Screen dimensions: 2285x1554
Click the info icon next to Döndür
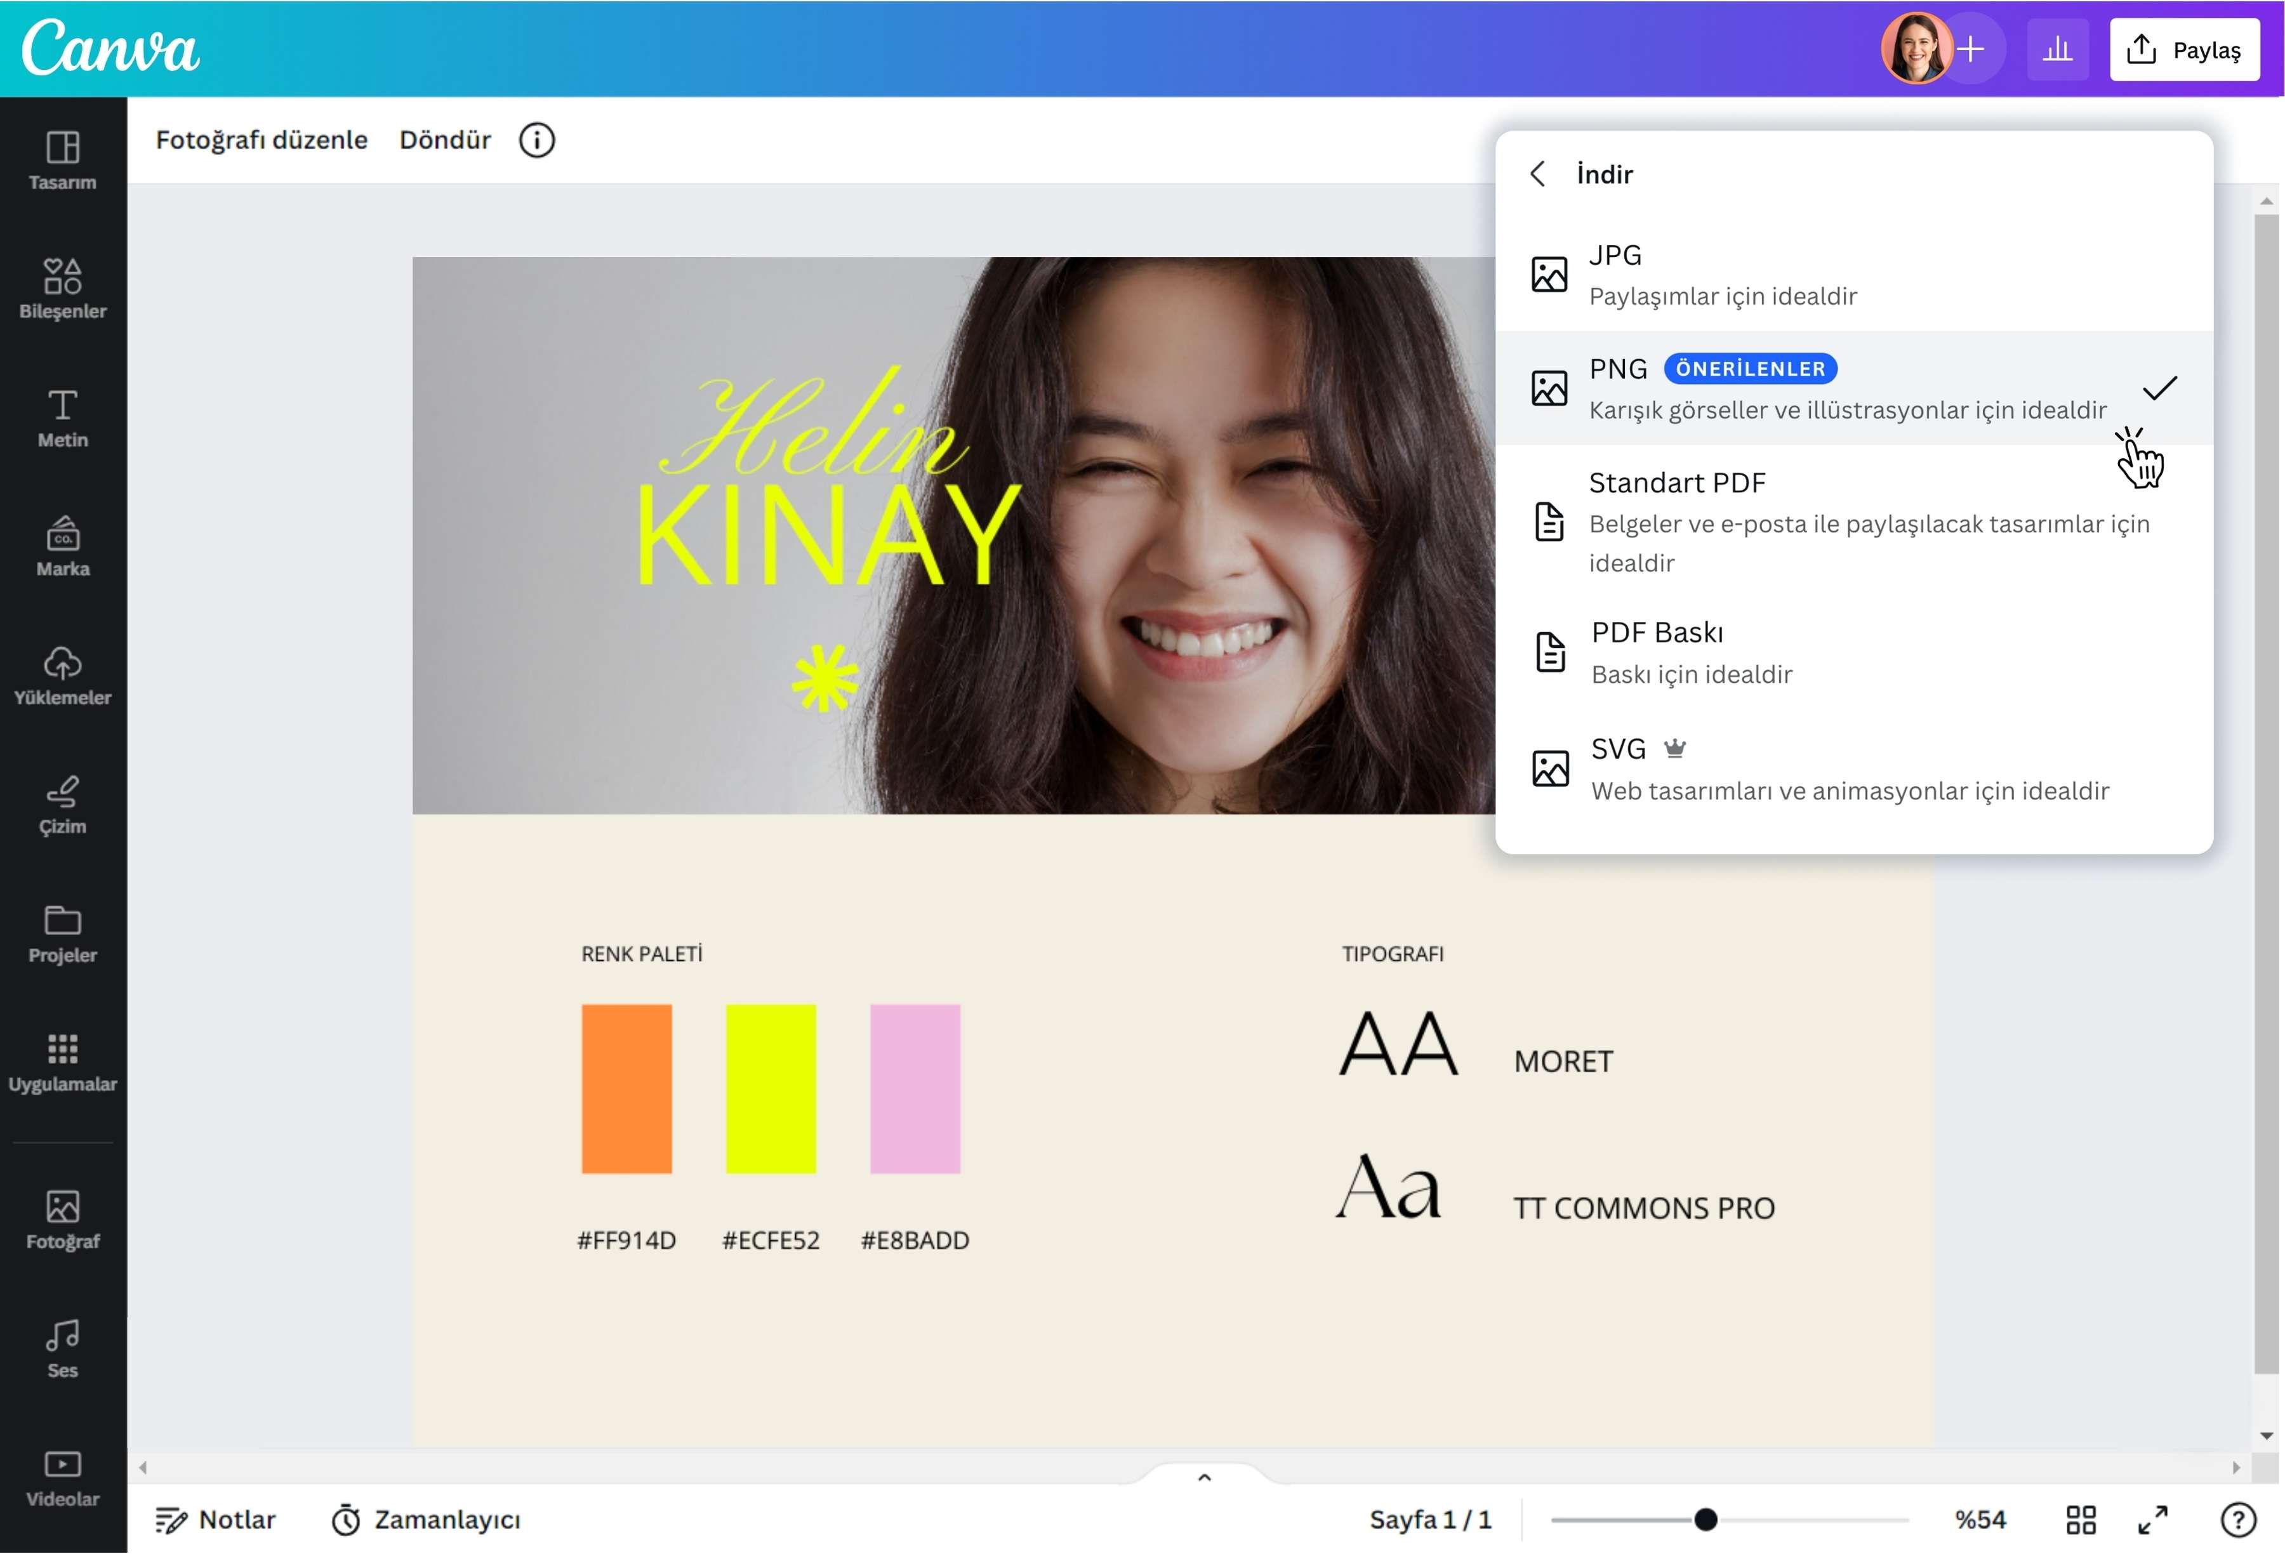pyautogui.click(x=537, y=140)
